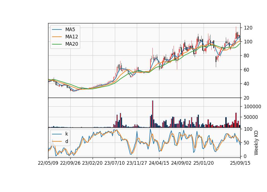267x192 pixels.
Task: Click the 120 price axis tick
Action: 248,28
